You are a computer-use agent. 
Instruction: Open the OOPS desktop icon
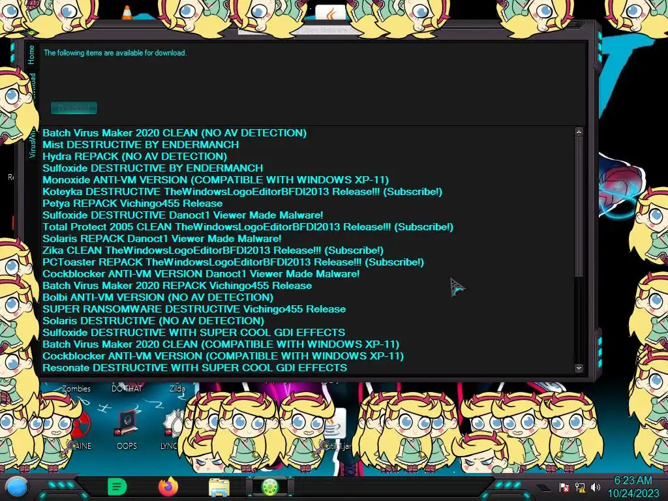(x=127, y=429)
